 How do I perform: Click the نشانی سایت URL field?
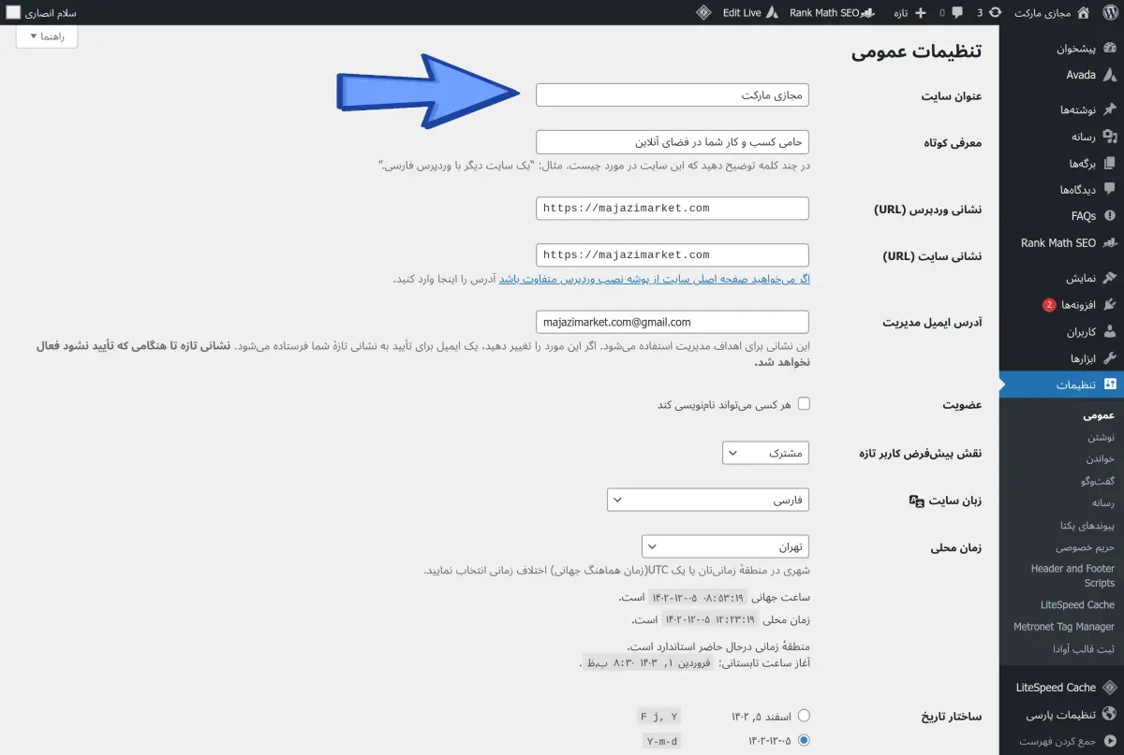click(x=673, y=254)
